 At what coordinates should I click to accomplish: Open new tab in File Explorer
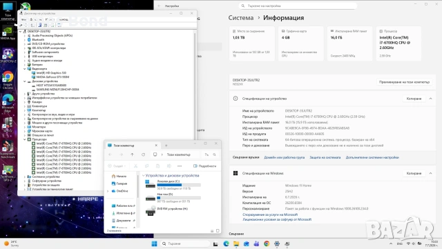(x=166, y=146)
